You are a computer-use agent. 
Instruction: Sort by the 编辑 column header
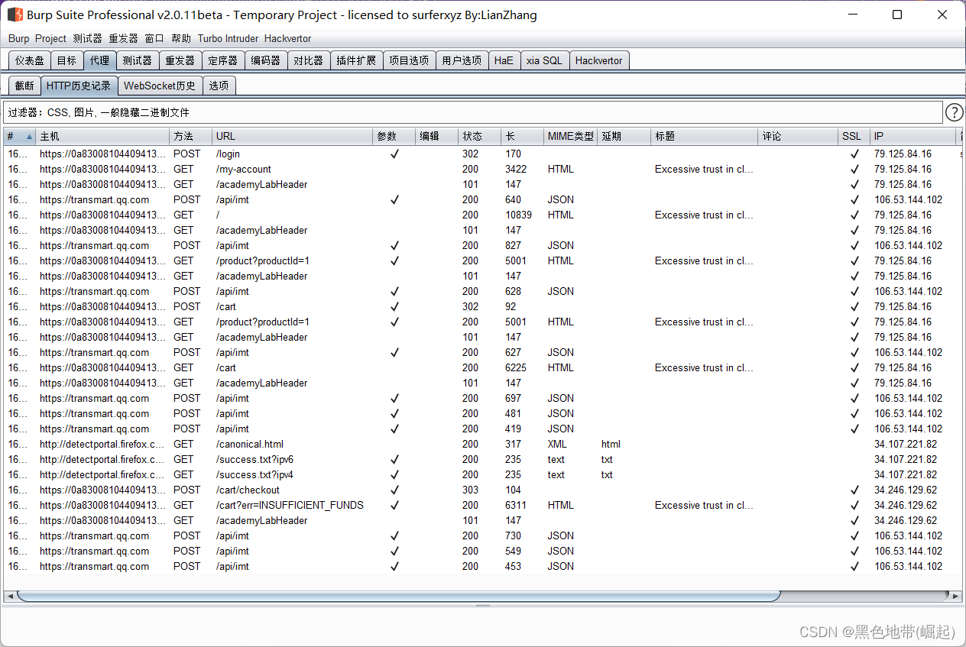(x=437, y=137)
